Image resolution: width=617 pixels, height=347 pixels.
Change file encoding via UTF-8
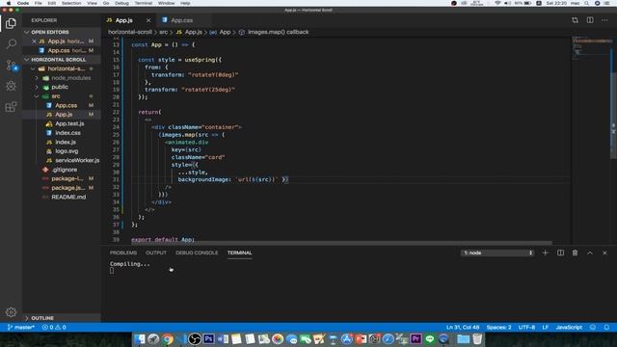(526, 328)
